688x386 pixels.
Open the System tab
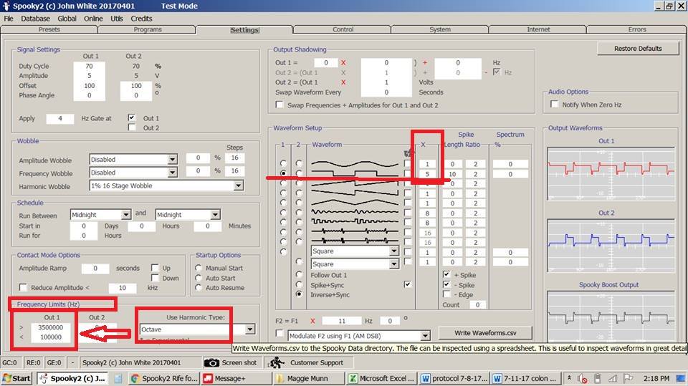click(440, 29)
